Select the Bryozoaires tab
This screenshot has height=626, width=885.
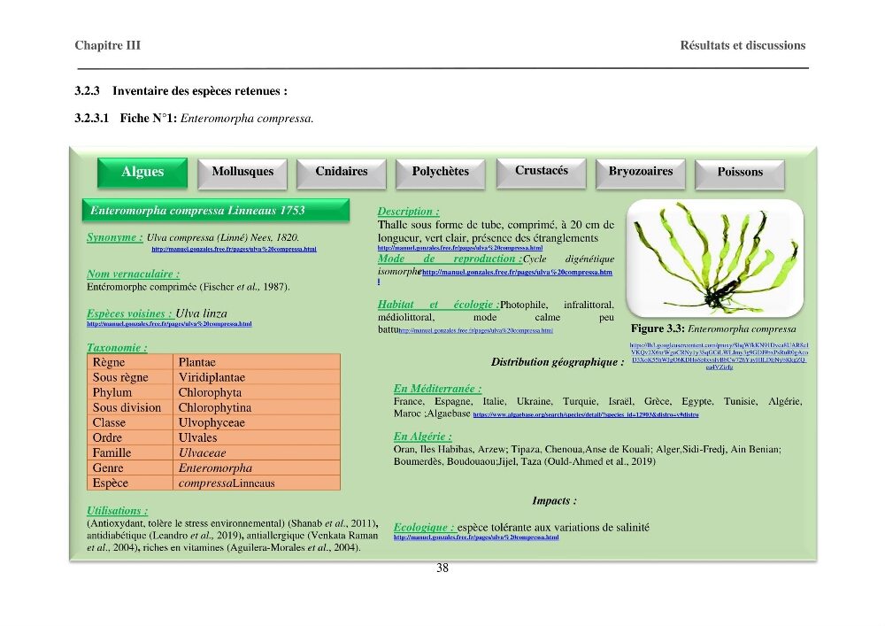[641, 173]
